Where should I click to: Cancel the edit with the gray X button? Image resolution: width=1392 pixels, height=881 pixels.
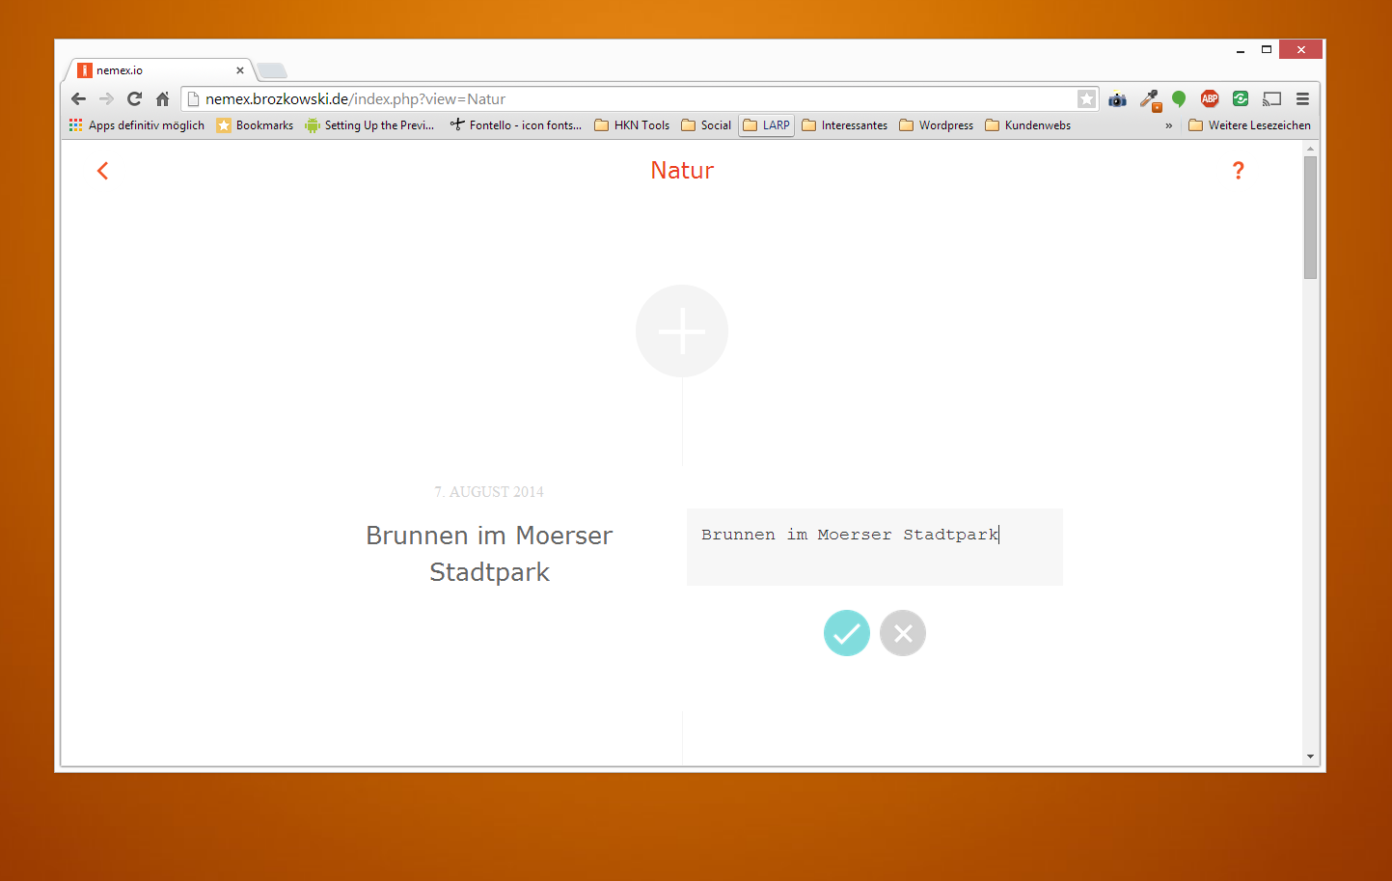click(903, 633)
